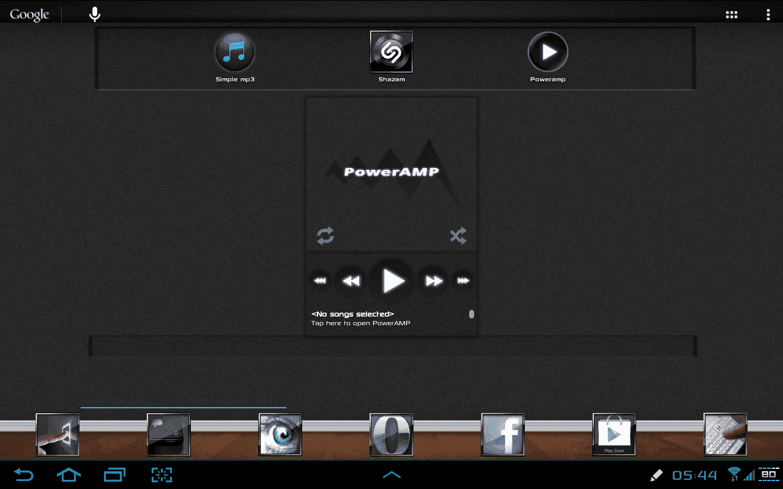
Task: Open the all apps grid
Action: [x=732, y=15]
